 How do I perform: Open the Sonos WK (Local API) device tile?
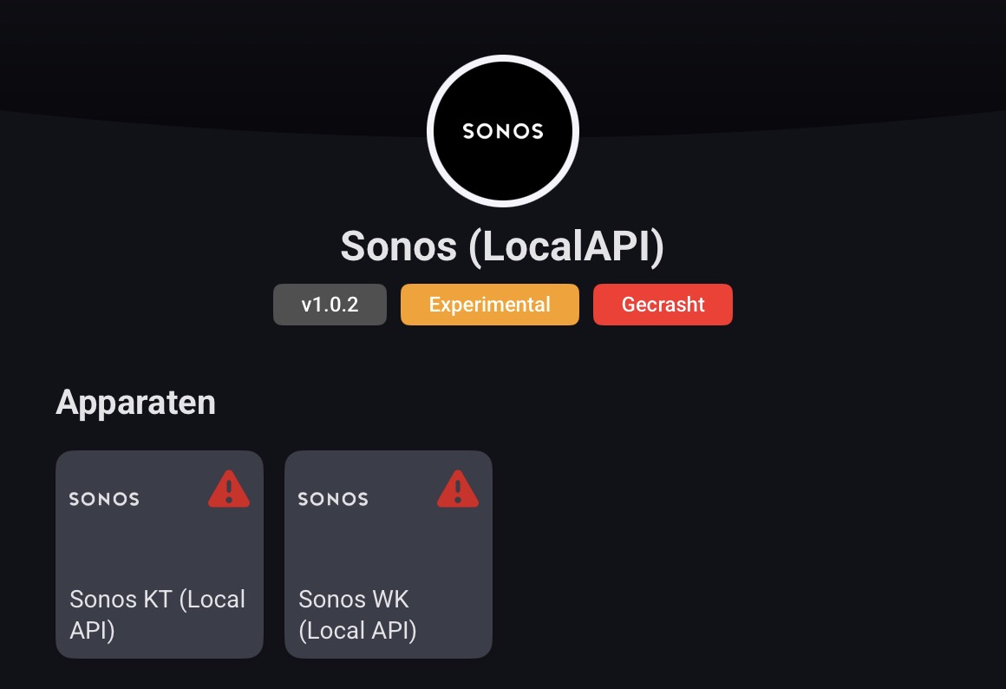[x=389, y=554]
